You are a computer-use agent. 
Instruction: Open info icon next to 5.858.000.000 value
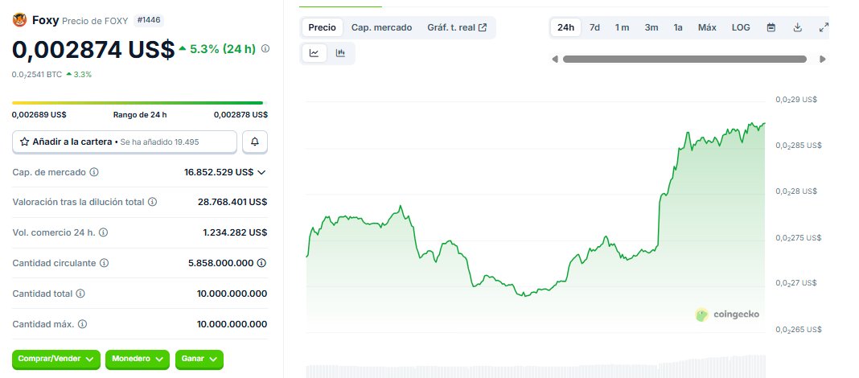[x=262, y=263]
